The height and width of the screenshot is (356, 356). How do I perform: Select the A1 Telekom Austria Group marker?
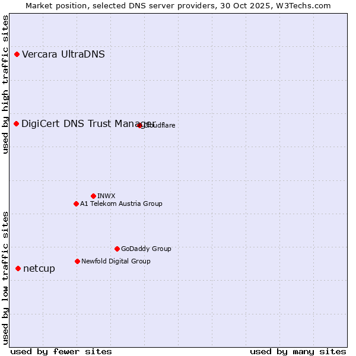pyautogui.click(x=76, y=204)
